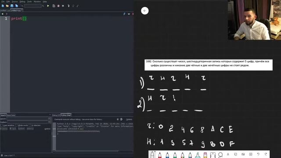This screenshot has height=158, width=281.
Task: Open the editor chevron dropdown menu
Action: tap(129, 14)
